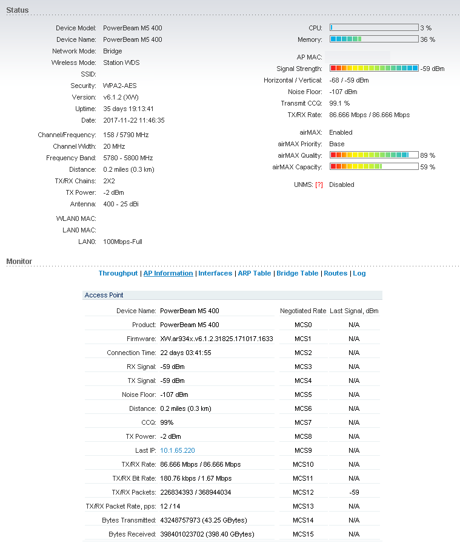Click the Memory usage bar

click(x=374, y=39)
